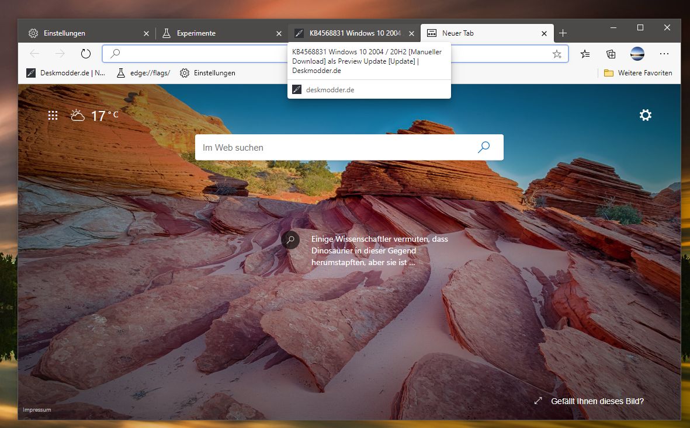This screenshot has height=428, width=690.
Task: Click the expand arrows icon beside image question
Action: click(538, 401)
